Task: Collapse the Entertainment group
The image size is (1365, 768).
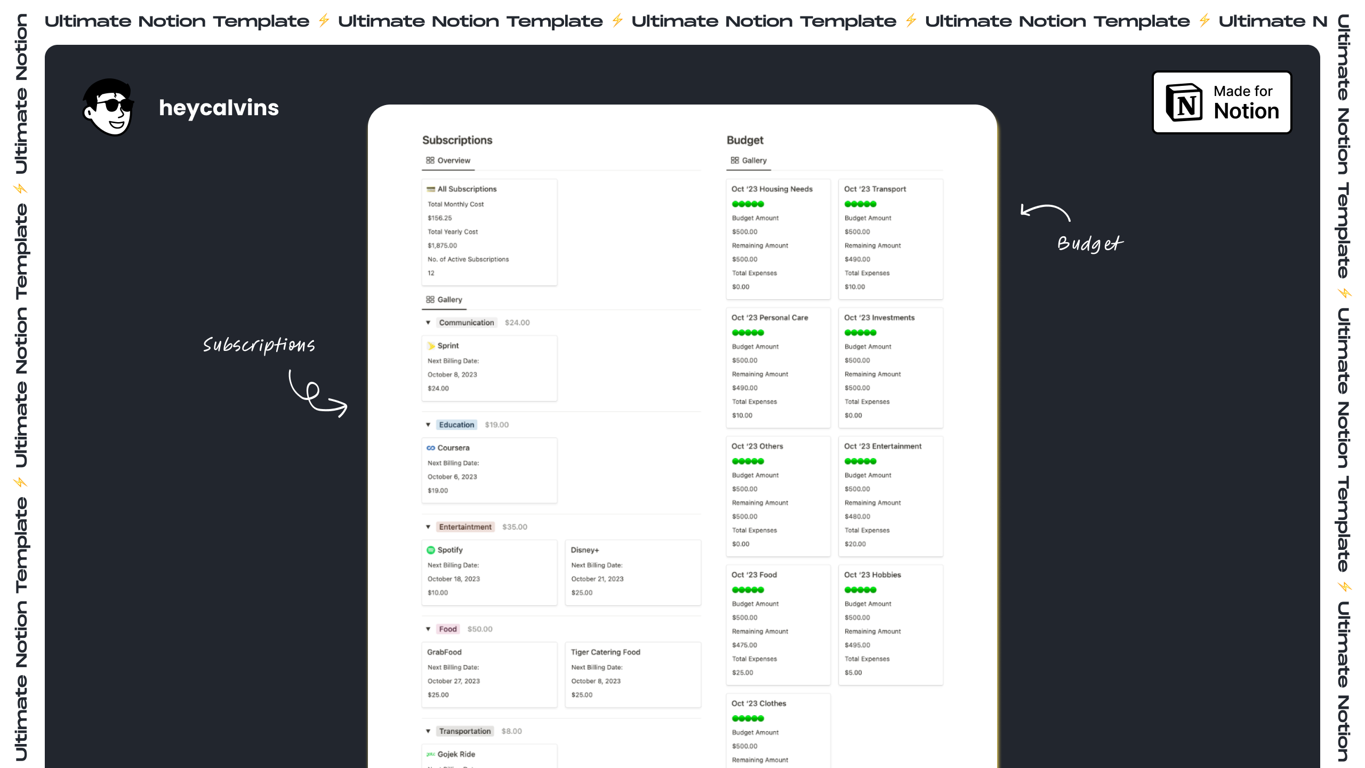Action: [428, 527]
